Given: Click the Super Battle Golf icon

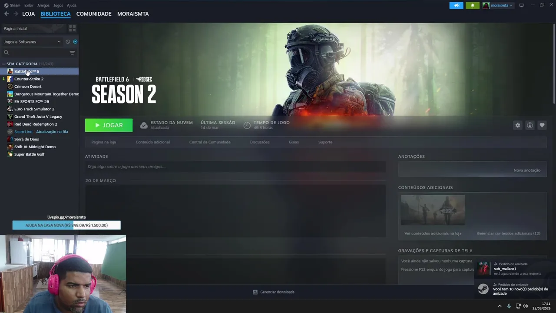Looking at the screenshot, I should click(x=10, y=154).
